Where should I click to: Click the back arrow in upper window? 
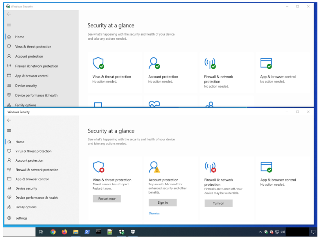(x=9, y=14)
